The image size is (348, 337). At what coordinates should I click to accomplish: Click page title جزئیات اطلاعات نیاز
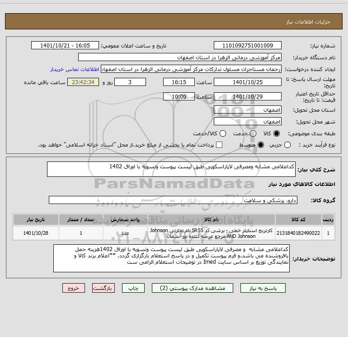pos(308,22)
